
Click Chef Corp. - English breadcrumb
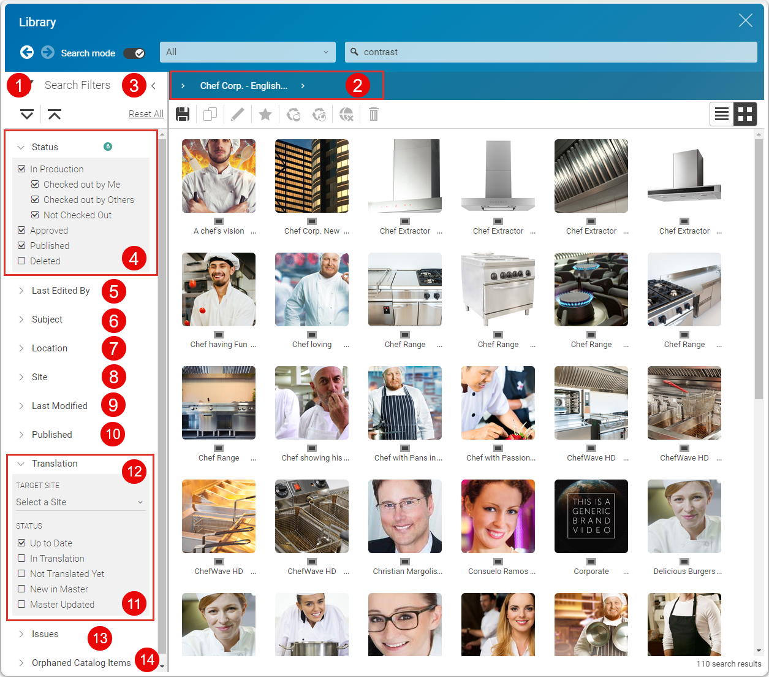click(x=243, y=86)
